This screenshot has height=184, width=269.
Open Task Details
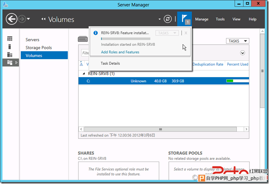click(110, 63)
